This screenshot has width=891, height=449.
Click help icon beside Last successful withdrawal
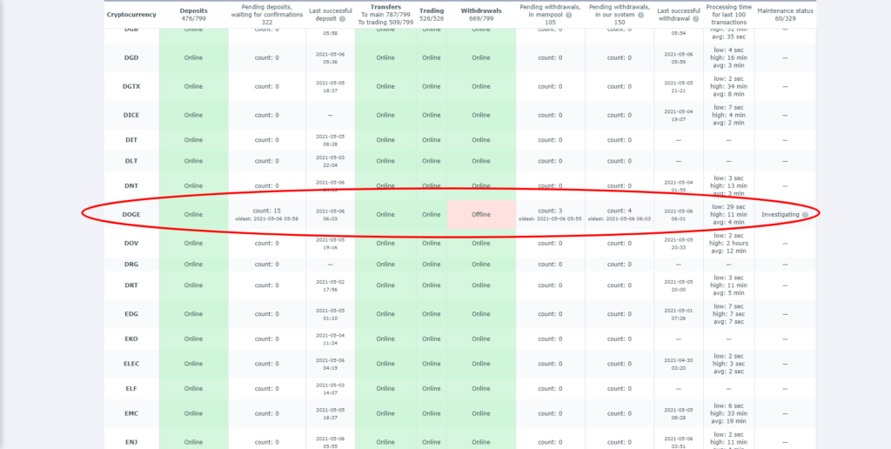point(695,19)
